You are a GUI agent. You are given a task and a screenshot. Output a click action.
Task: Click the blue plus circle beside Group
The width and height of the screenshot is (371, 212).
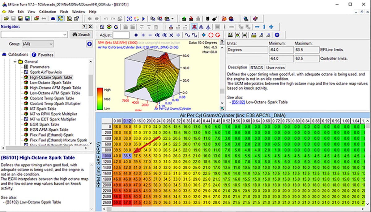pos(89,44)
